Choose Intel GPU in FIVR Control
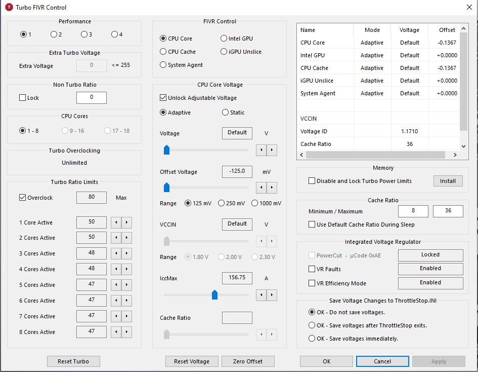This screenshot has height=372, width=478. coord(237,39)
